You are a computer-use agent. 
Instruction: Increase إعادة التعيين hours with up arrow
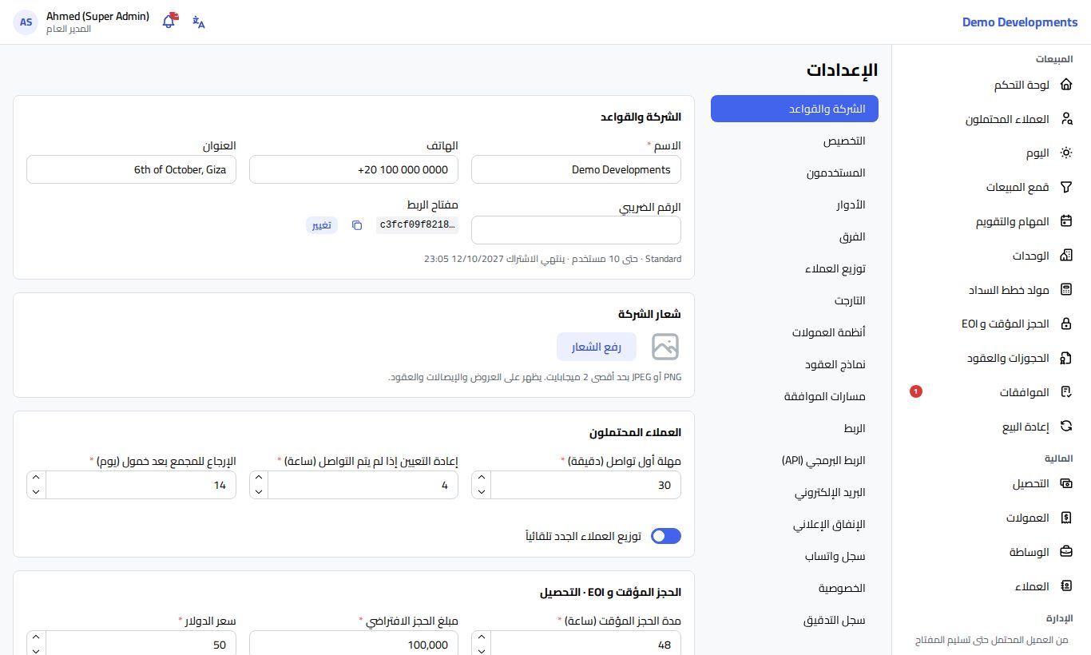pyautogui.click(x=259, y=478)
